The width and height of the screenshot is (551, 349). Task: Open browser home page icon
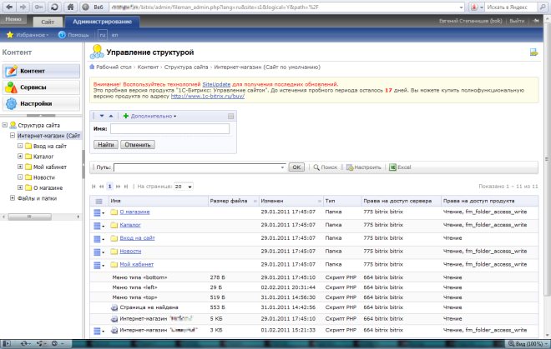coord(71,7)
